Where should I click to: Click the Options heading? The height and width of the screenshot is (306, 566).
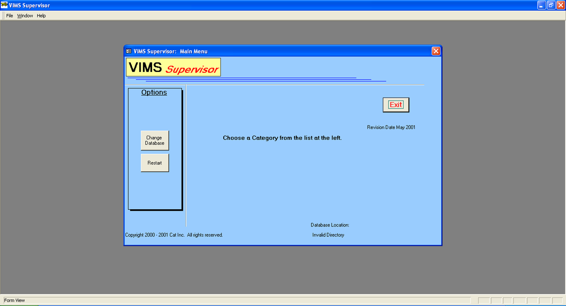(x=154, y=92)
